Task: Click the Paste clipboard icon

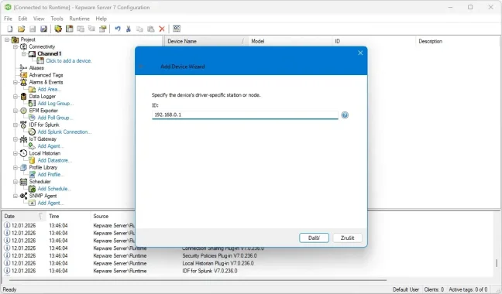Action: [151, 29]
